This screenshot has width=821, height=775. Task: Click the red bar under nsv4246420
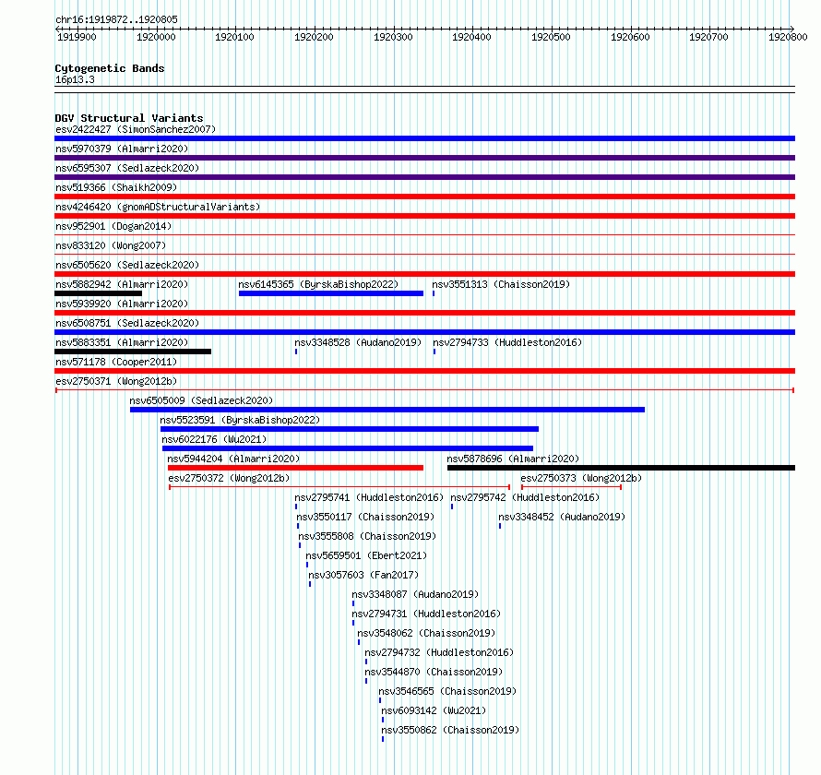point(424,216)
